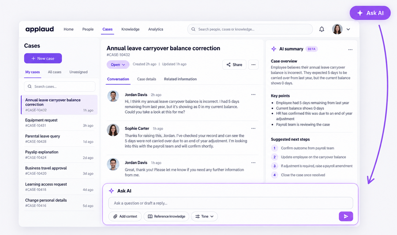Click the #CASE-10432 ID under the case title

click(x=118, y=55)
